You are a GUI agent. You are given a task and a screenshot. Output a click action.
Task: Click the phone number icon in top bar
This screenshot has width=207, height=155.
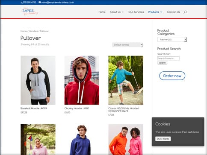tap(22, 3)
